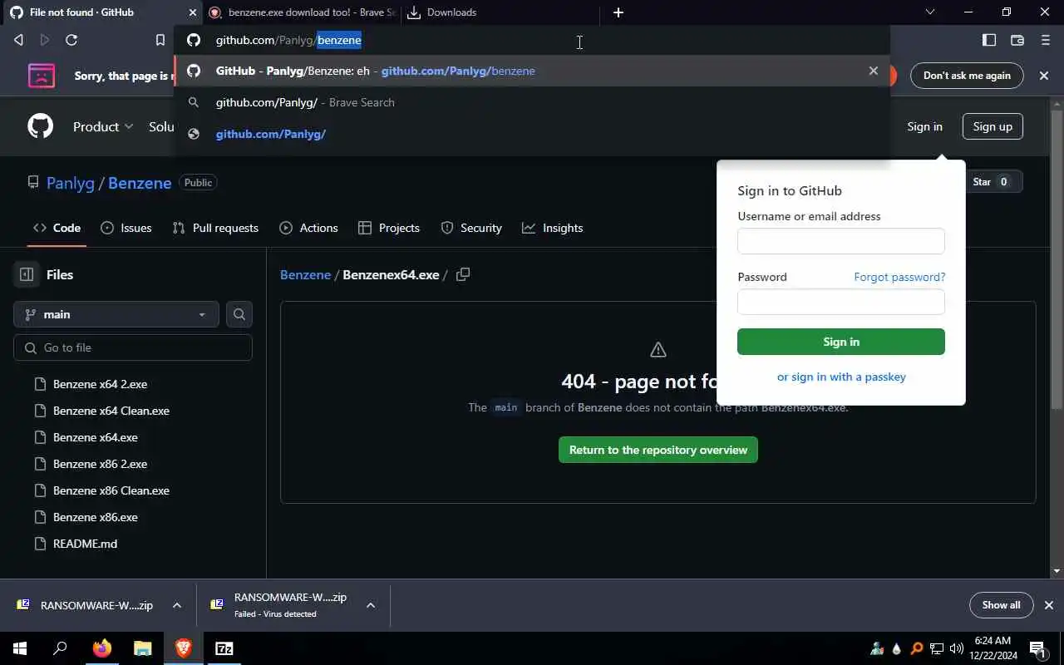The height and width of the screenshot is (665, 1064).
Task: Expand first RANSOMWARE zip download options
Action: click(x=176, y=605)
